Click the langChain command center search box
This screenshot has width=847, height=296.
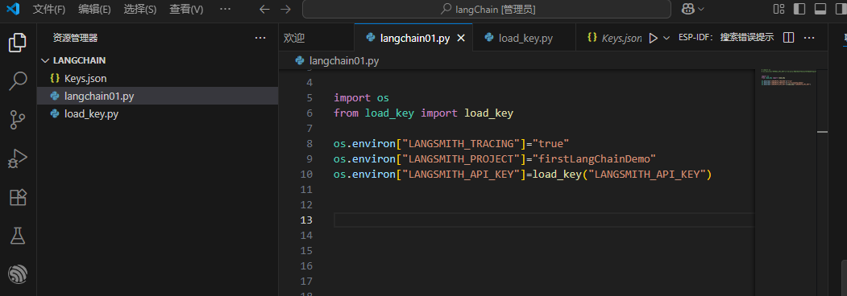point(486,9)
